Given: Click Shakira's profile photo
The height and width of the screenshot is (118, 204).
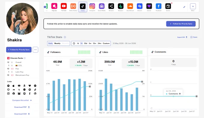Looking at the screenshot, I should [22, 19].
